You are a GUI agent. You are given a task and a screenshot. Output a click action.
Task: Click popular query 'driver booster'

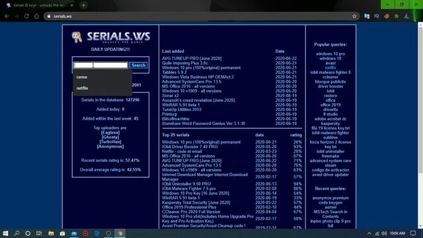coord(330,87)
